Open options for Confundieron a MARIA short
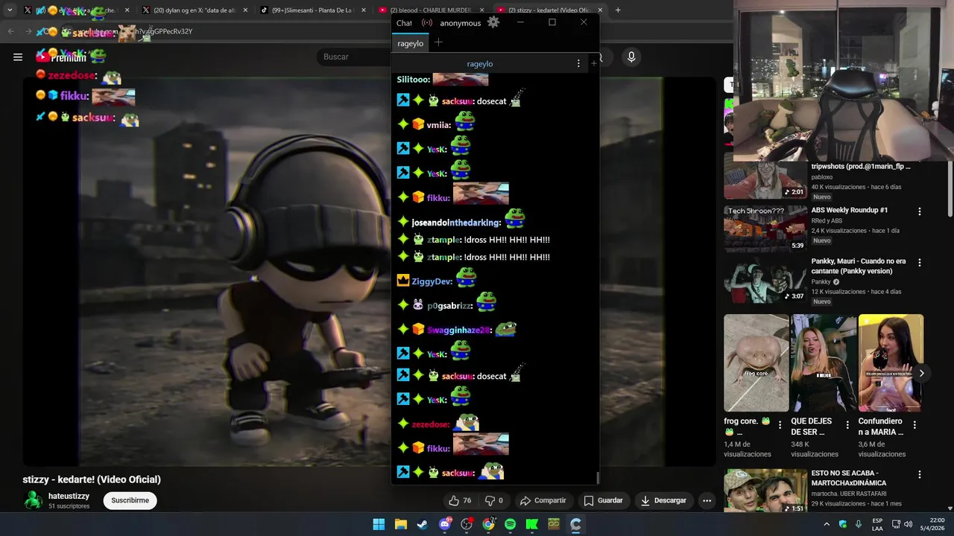954x536 pixels. [x=914, y=425]
